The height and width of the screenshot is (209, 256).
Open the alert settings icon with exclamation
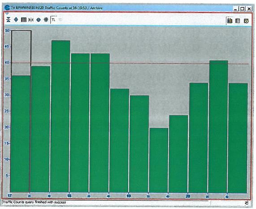(x=246, y=21)
